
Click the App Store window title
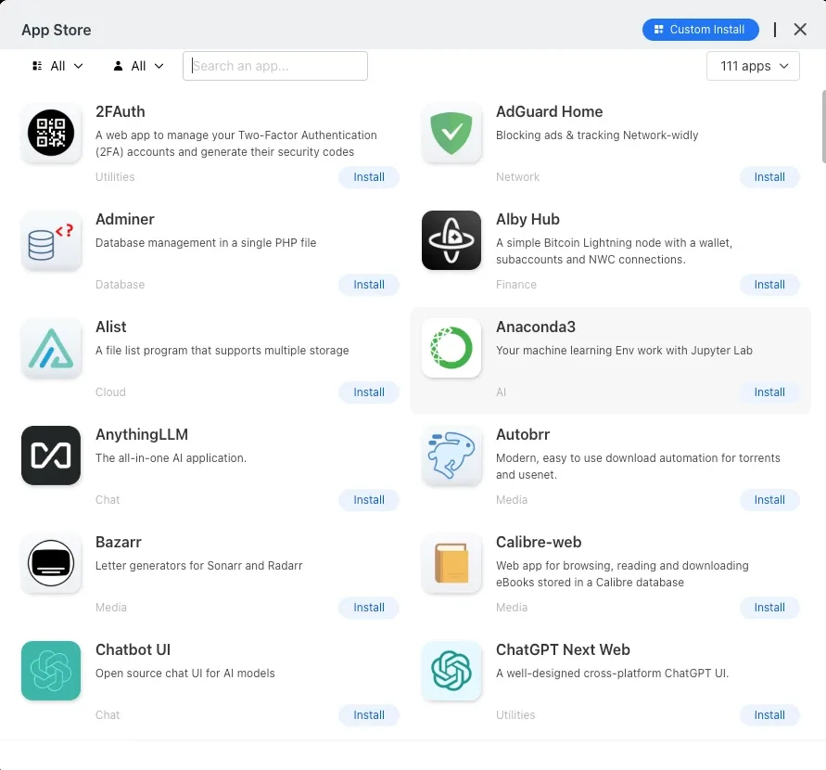[x=56, y=30]
